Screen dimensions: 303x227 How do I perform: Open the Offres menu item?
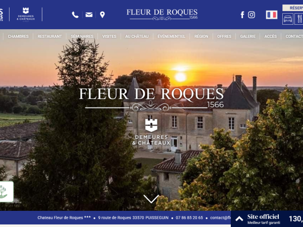click(x=224, y=36)
